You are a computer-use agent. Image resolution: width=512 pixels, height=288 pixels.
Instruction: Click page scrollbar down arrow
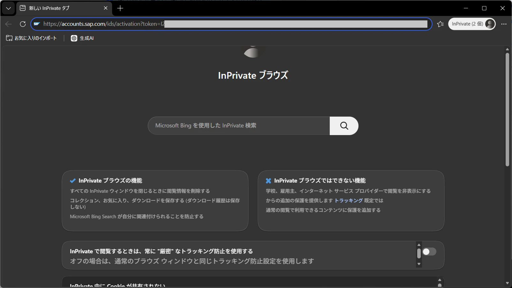click(x=507, y=283)
